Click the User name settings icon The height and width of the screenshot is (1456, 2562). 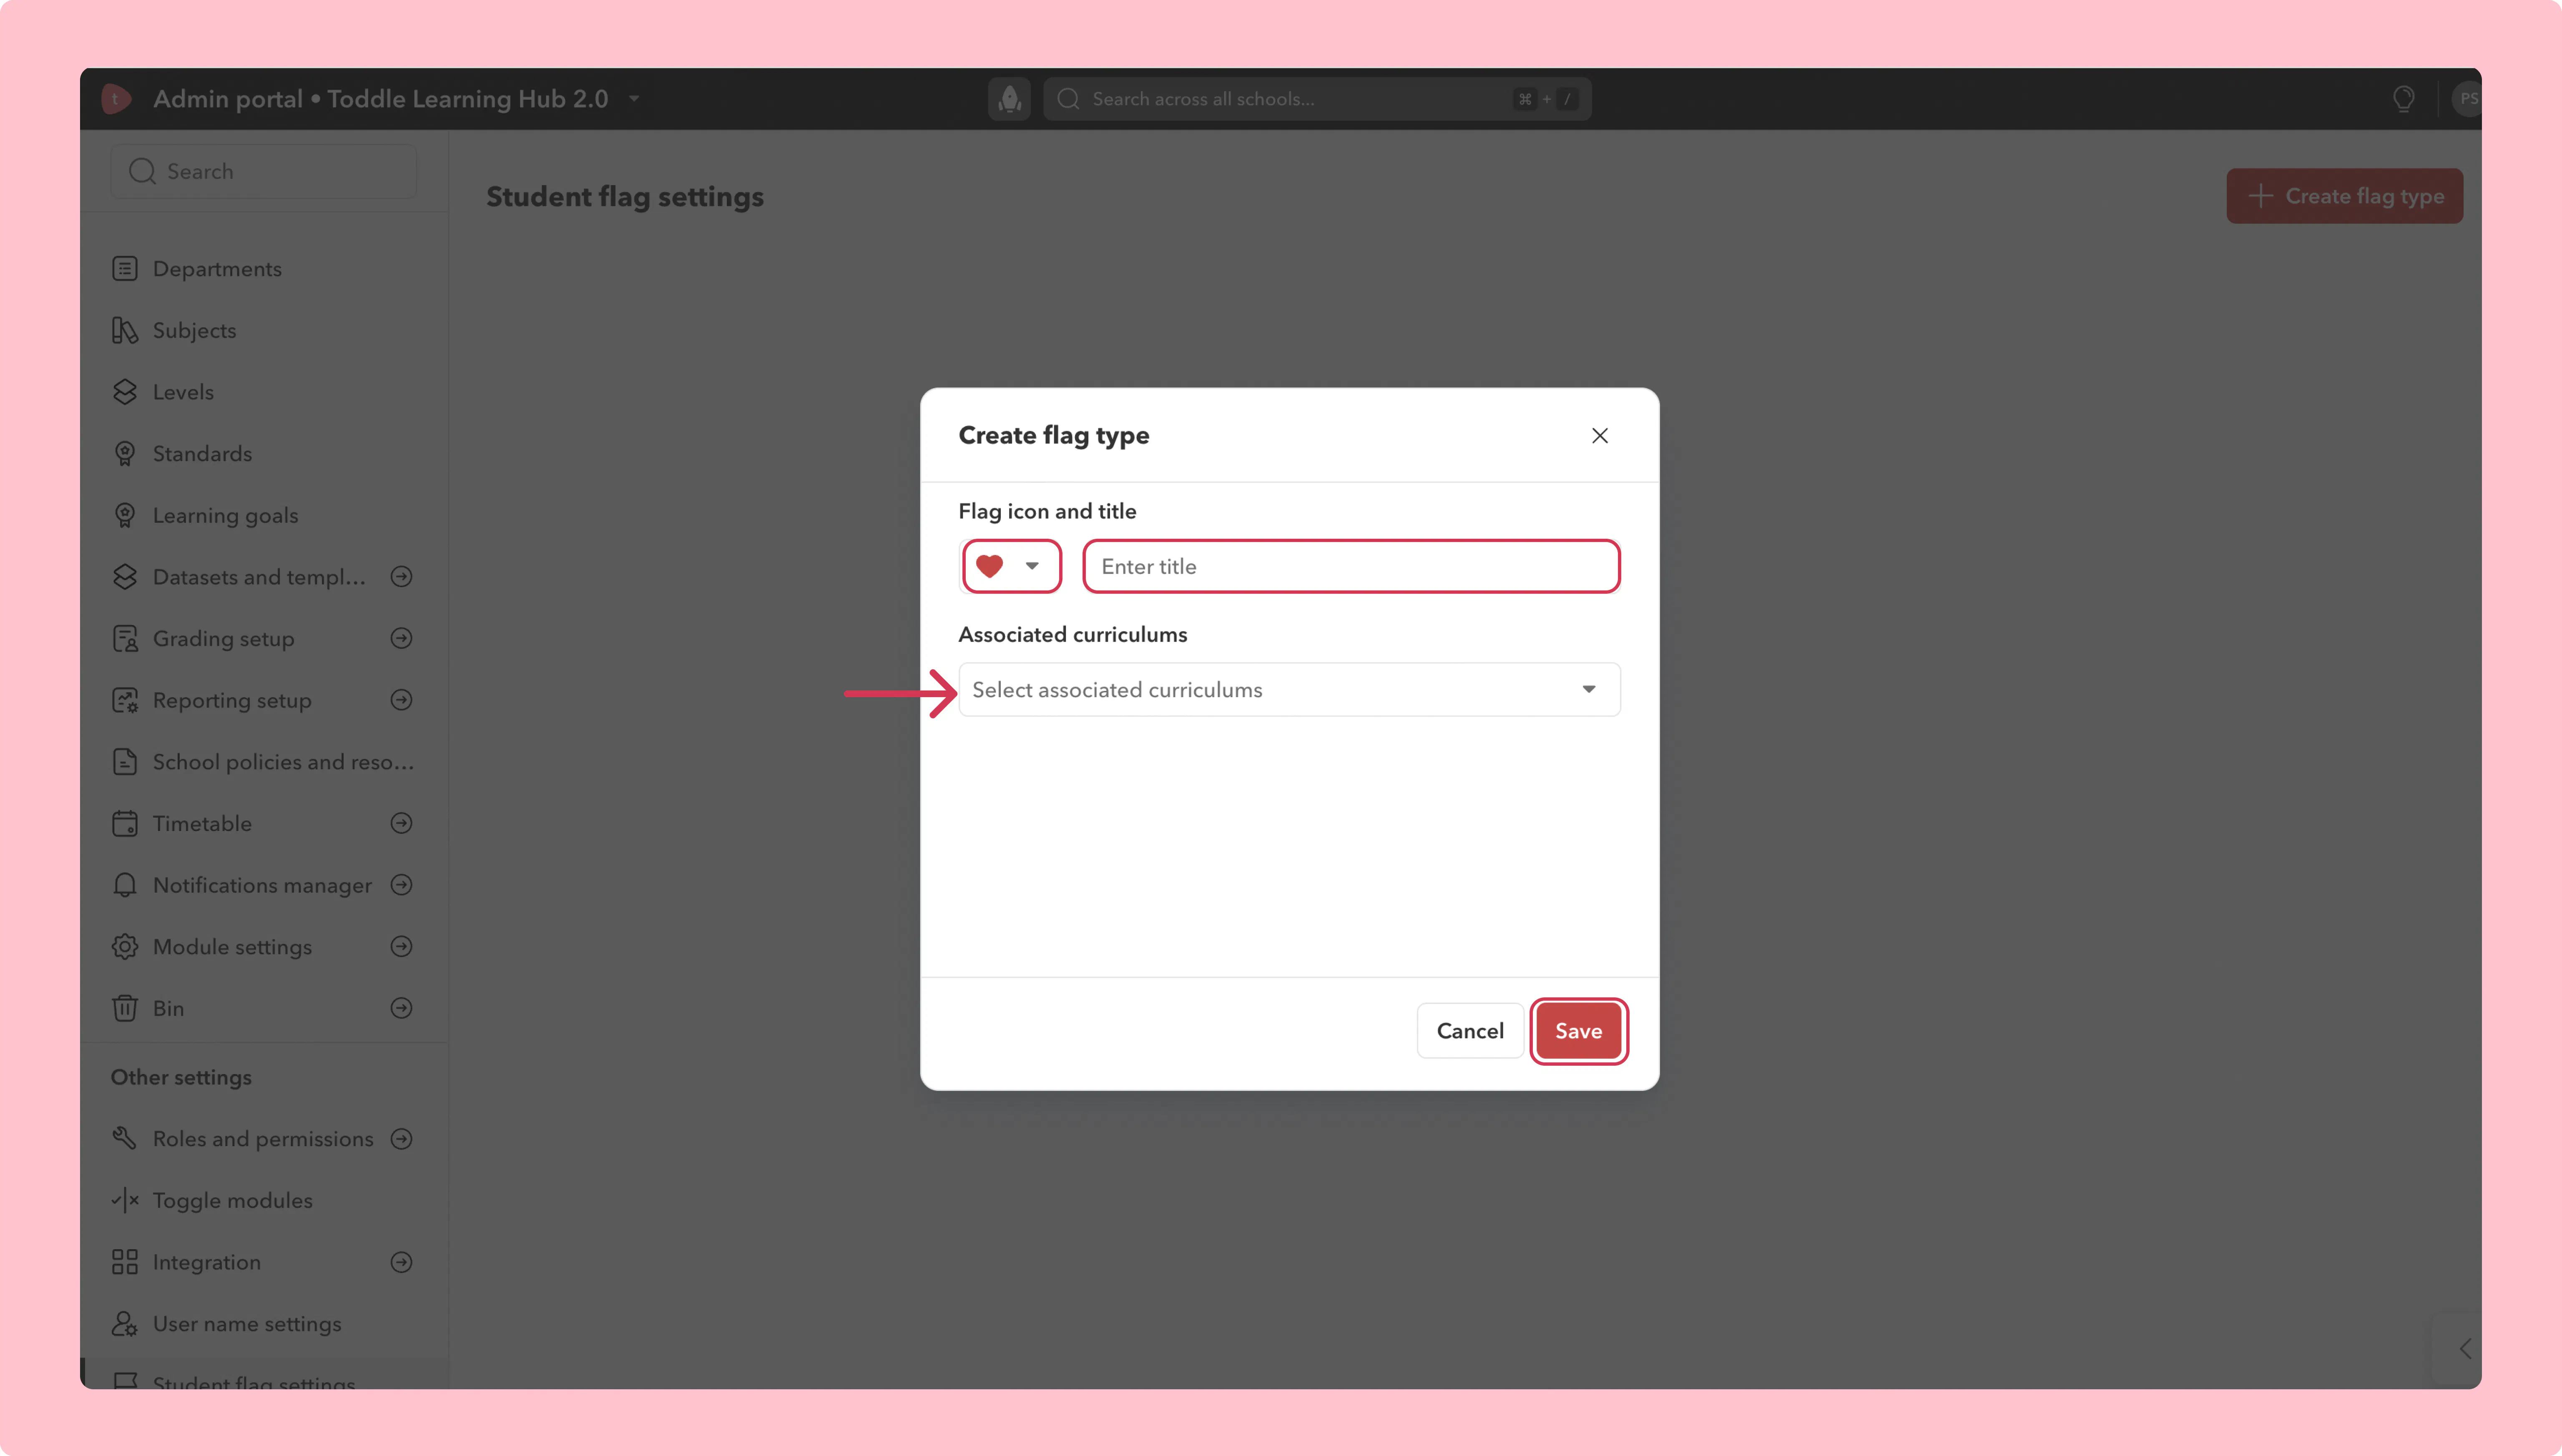[125, 1324]
